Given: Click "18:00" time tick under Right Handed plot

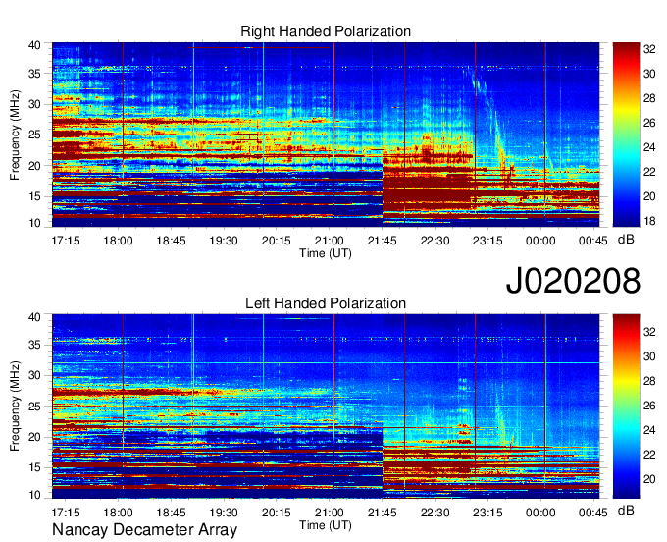Looking at the screenshot, I should 119,241.
